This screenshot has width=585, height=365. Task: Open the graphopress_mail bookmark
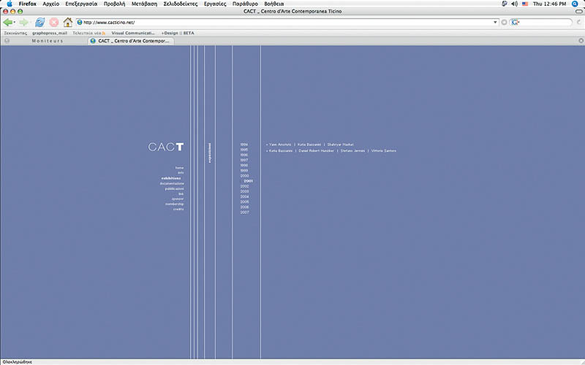pos(50,33)
